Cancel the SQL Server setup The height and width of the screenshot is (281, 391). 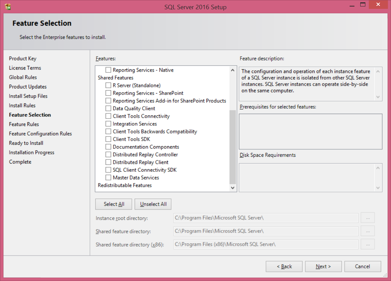pos(363,267)
